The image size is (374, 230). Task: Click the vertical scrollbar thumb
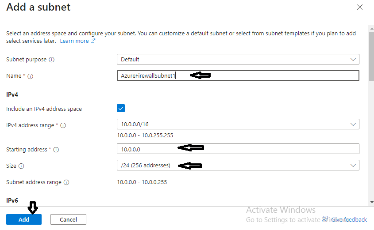coord(371,57)
